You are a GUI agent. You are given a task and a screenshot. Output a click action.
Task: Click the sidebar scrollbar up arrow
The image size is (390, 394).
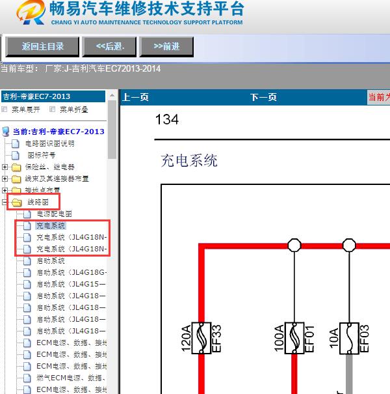(x=112, y=96)
